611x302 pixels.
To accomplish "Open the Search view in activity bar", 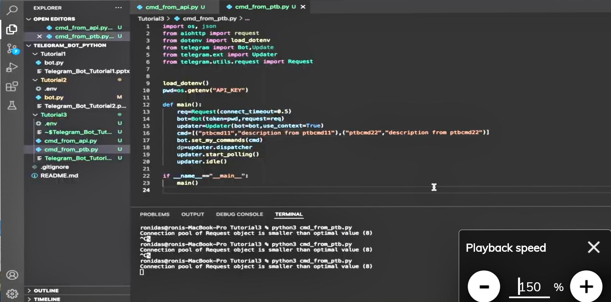I will (12, 10).
